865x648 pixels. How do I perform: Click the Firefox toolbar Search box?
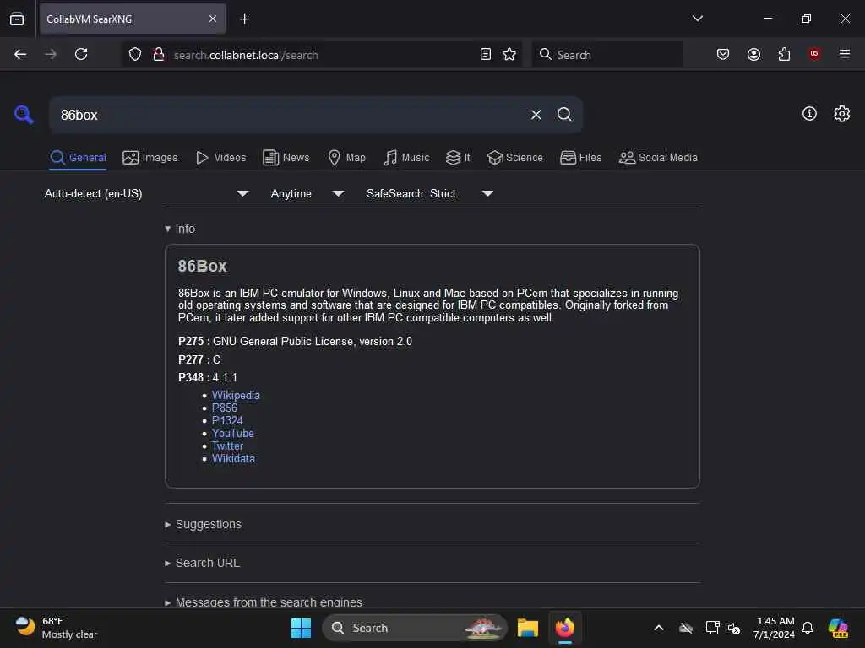point(607,54)
